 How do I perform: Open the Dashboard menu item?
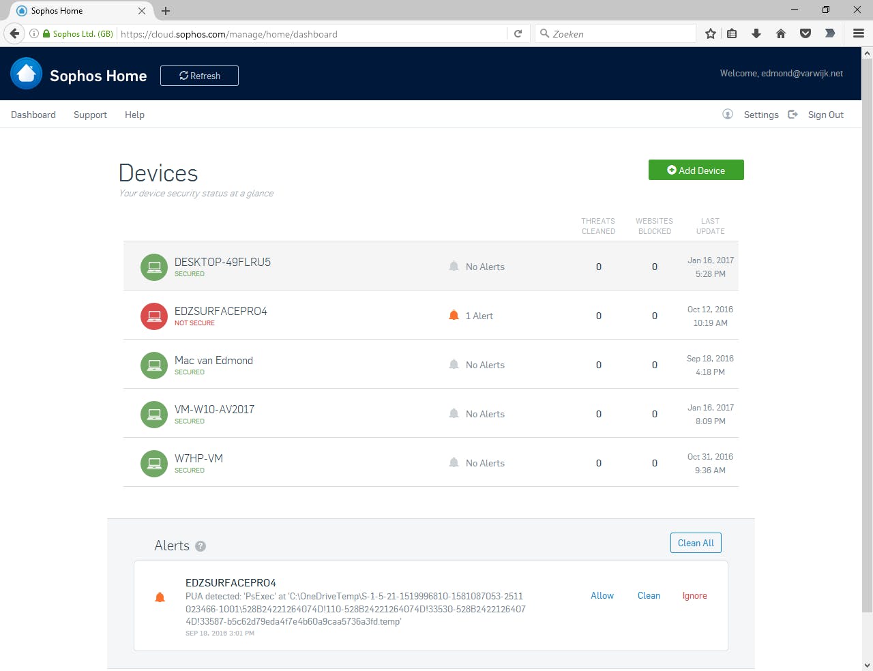tap(33, 115)
